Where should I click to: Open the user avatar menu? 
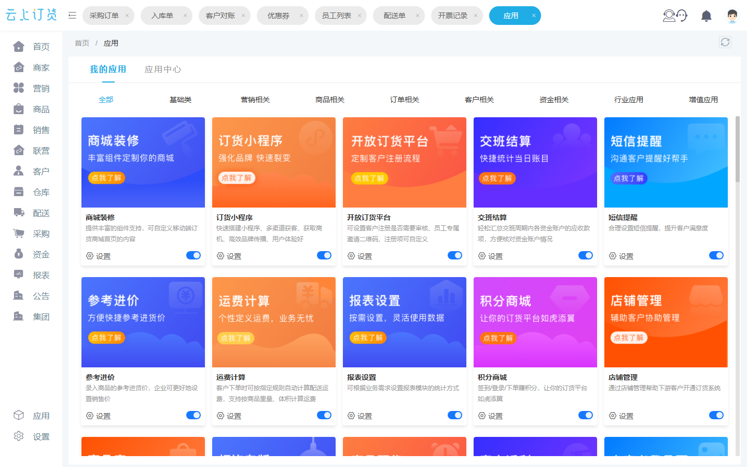(732, 16)
